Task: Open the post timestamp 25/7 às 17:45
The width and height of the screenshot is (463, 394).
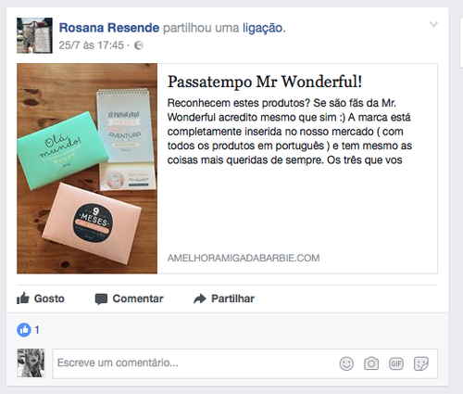Action: [x=91, y=45]
